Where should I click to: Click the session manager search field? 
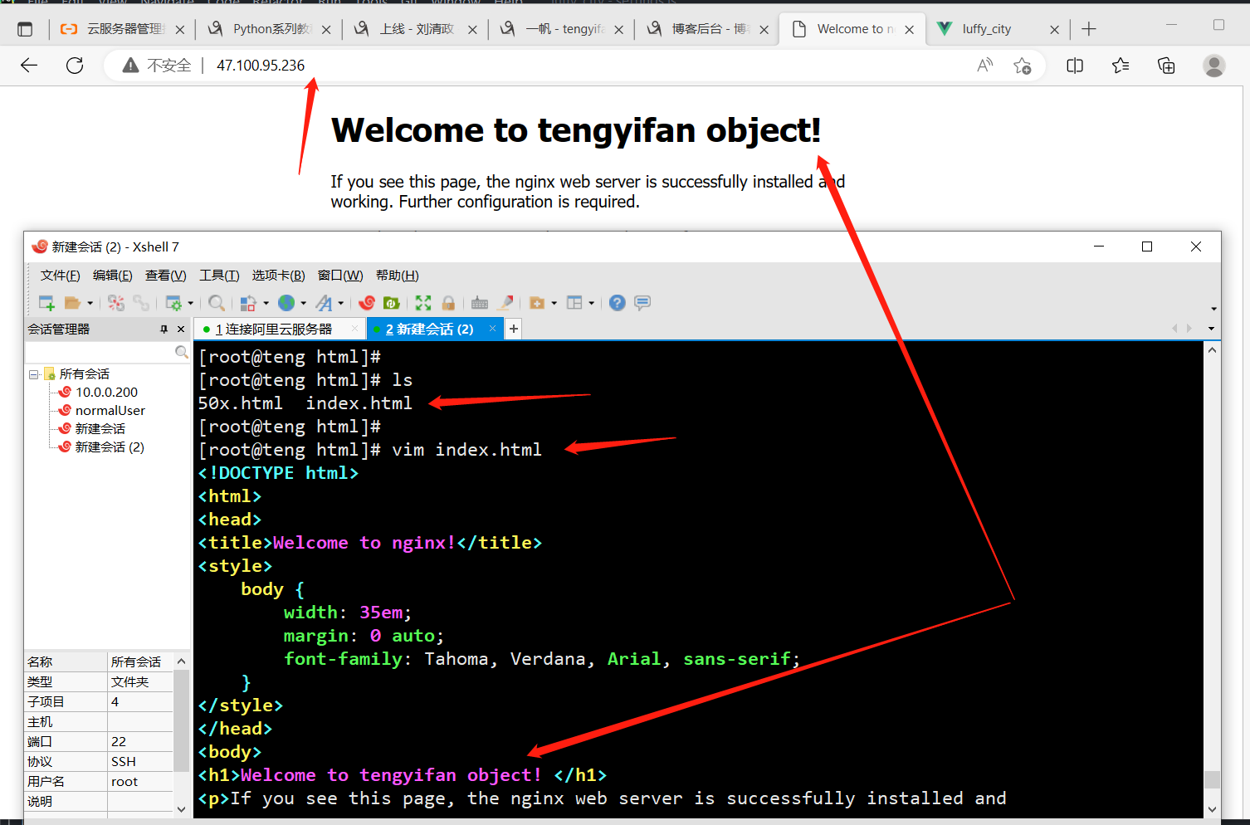(x=108, y=353)
